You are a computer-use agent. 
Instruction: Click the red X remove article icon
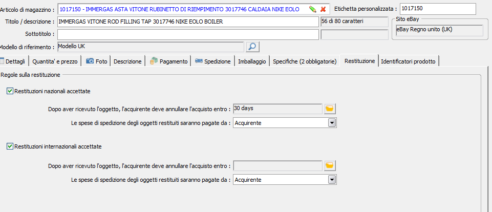point(323,9)
